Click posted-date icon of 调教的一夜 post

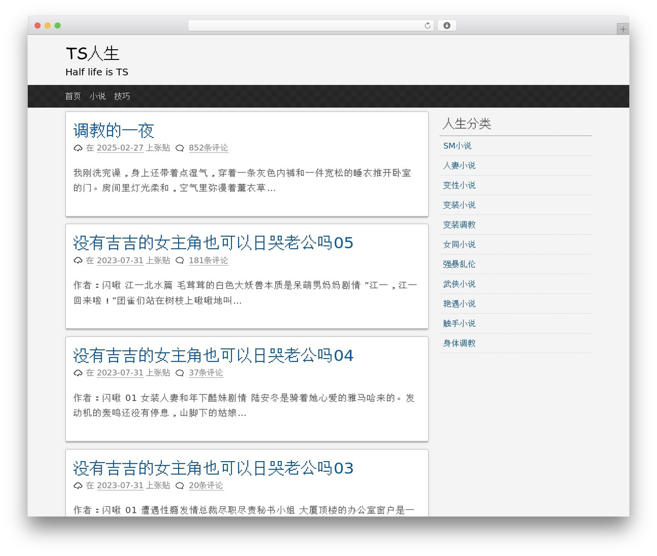[x=78, y=148]
